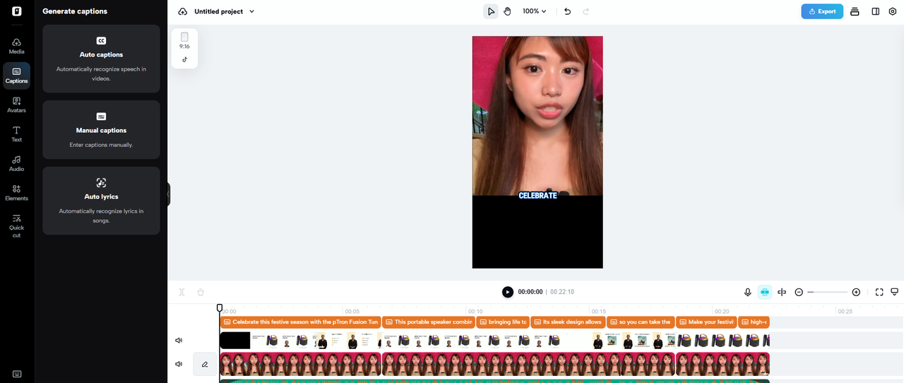Open the Avatars panel
Screen dimensions: 904x383
(16, 105)
